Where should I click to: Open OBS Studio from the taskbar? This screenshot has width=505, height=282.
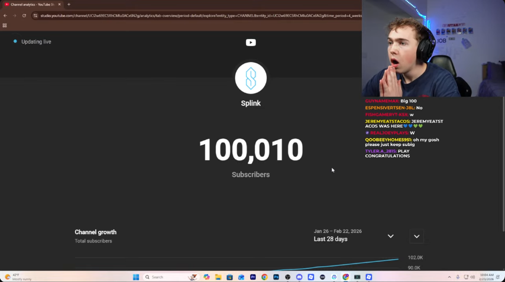tap(287, 277)
